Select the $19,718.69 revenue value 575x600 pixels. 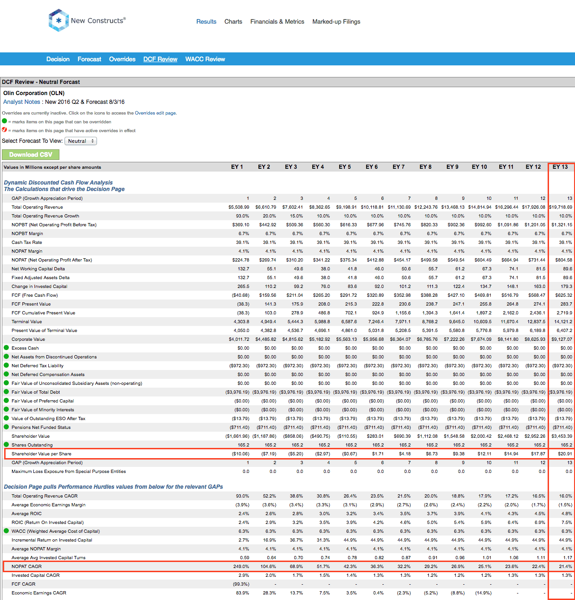[x=561, y=207]
